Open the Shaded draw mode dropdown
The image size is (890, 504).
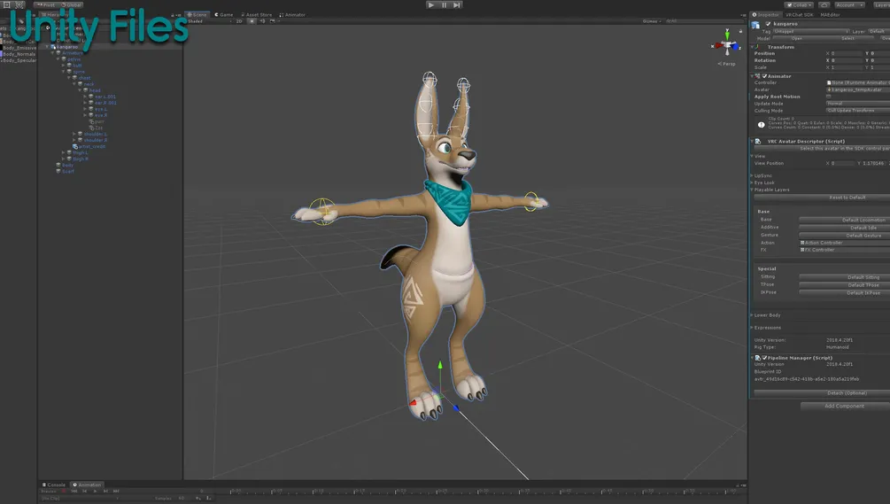(x=209, y=21)
